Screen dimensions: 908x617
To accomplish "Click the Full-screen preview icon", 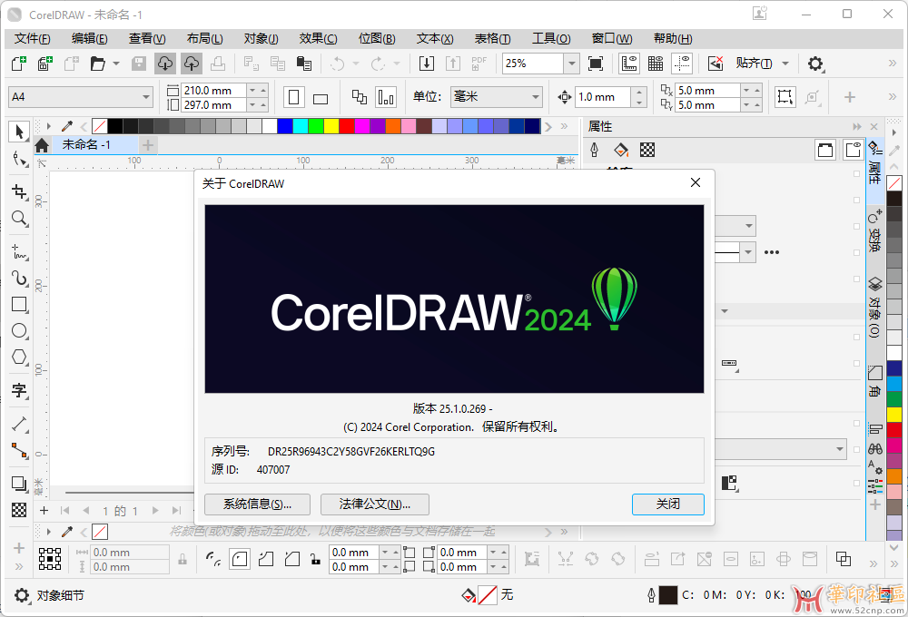I will [596, 64].
